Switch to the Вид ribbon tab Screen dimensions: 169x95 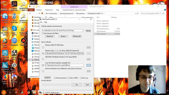58,10
